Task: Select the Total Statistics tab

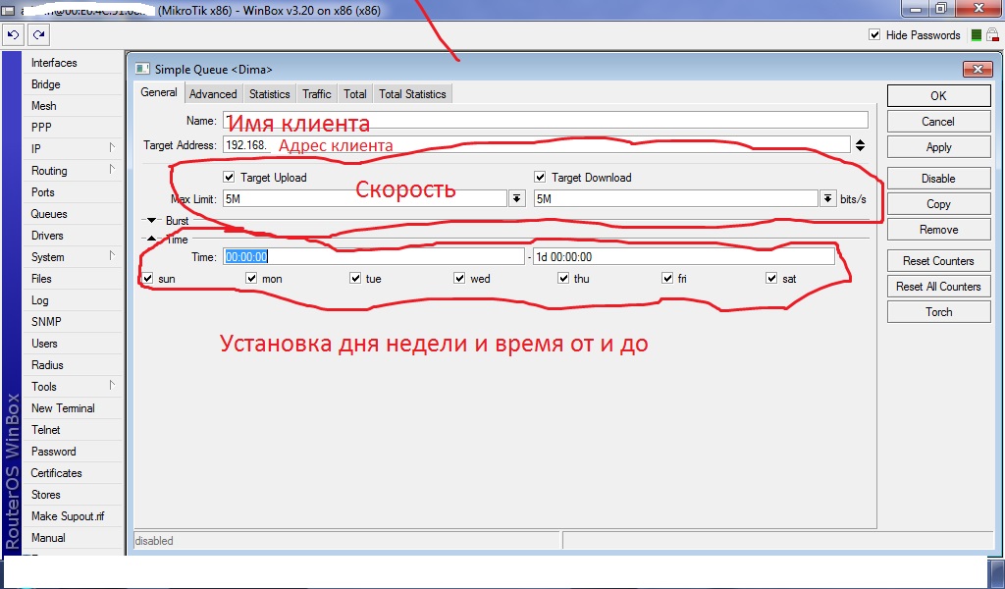Action: click(412, 93)
